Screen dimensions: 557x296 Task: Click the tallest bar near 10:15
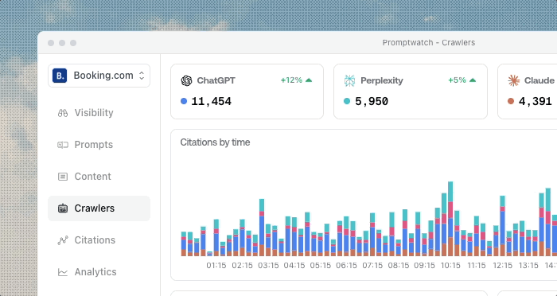pos(450,219)
